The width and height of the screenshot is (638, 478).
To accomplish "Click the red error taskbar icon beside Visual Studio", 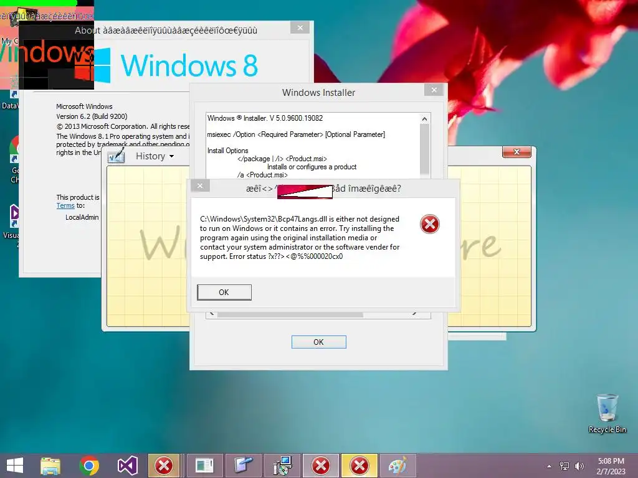I will [x=164, y=466].
